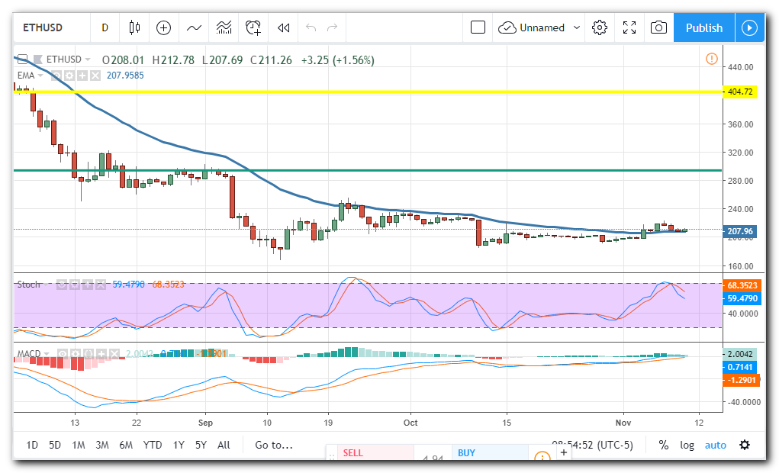Toggle percent scale mode

(x=663, y=445)
